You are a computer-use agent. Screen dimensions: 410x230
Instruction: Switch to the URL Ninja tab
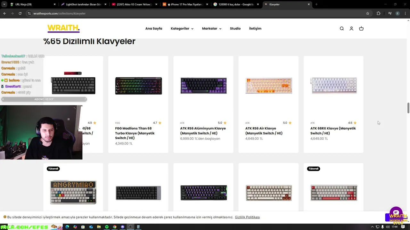pos(32,4)
